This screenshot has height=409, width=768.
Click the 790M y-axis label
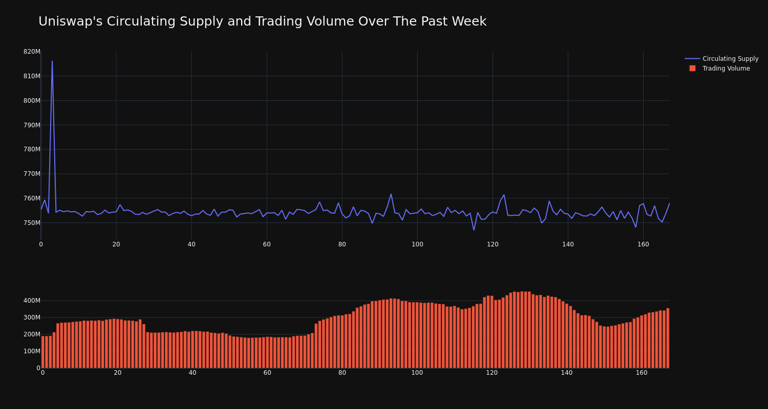(32, 125)
